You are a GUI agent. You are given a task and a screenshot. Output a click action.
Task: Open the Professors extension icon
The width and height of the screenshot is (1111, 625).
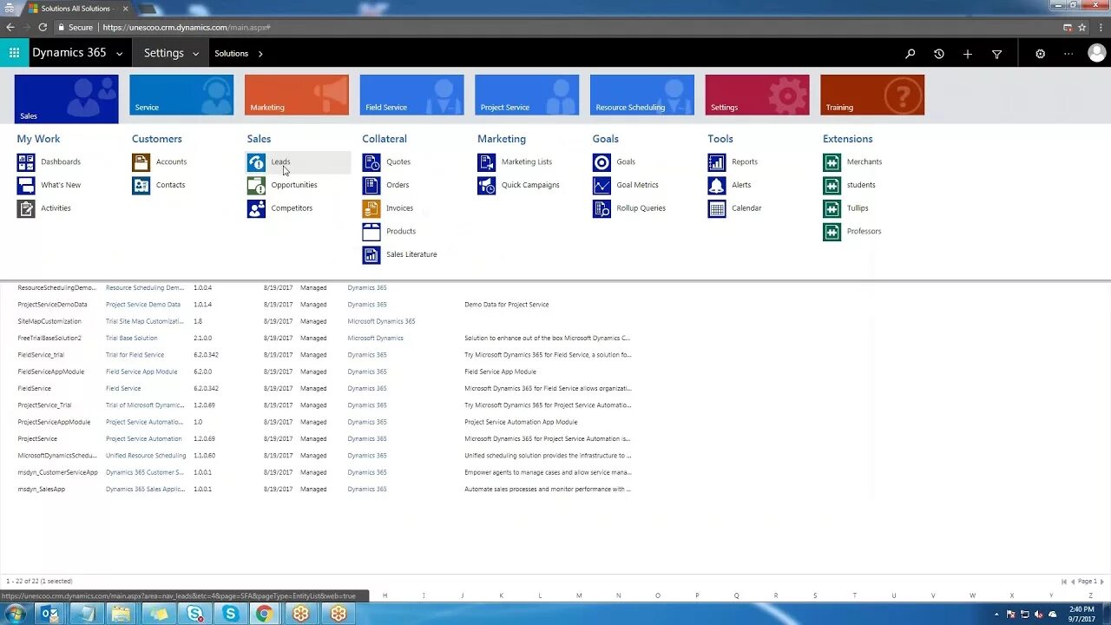click(832, 232)
